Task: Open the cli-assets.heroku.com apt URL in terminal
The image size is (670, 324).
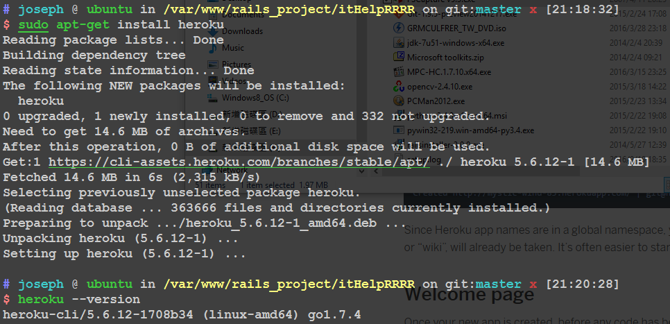Action: (x=239, y=162)
